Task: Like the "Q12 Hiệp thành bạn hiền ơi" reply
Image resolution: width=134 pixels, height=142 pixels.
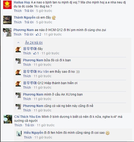Action: [x=27, y=88]
